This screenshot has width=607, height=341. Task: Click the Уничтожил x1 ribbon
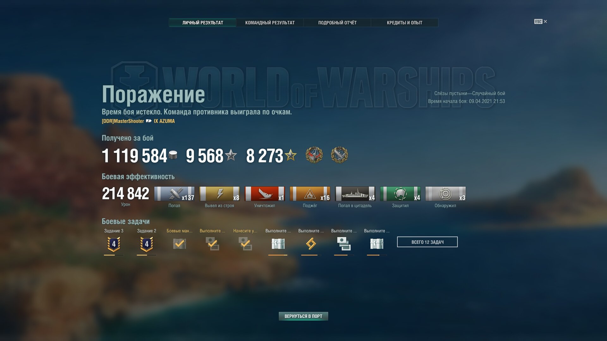click(265, 194)
